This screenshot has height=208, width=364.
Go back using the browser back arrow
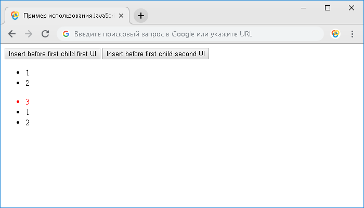click(x=12, y=34)
